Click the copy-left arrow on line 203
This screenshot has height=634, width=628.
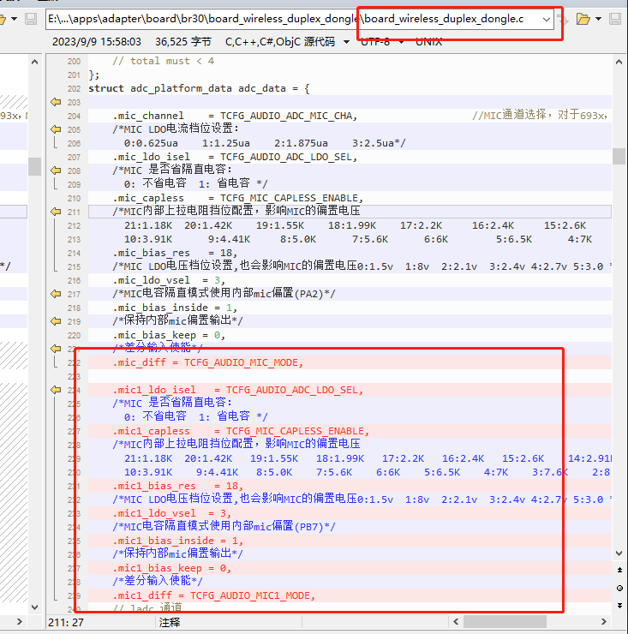point(56,102)
